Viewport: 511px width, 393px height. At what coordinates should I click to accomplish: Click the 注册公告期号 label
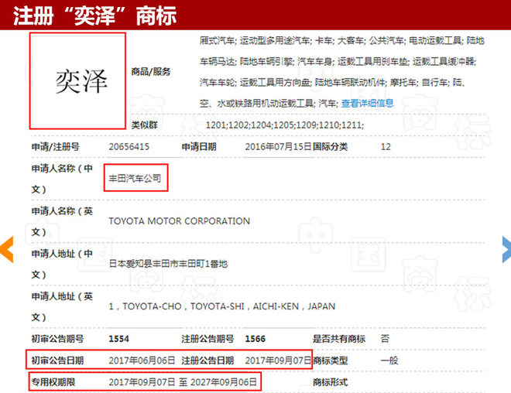207,339
